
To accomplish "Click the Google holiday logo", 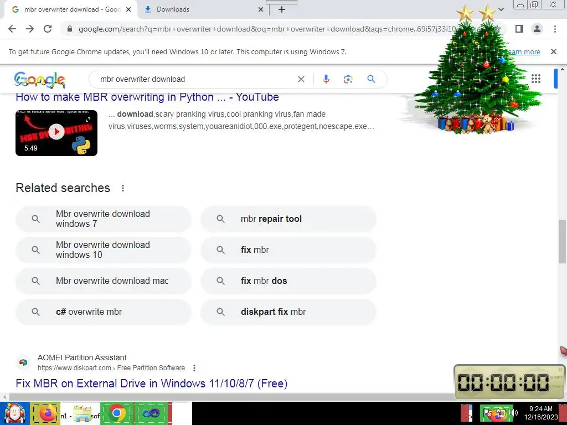I will click(40, 80).
